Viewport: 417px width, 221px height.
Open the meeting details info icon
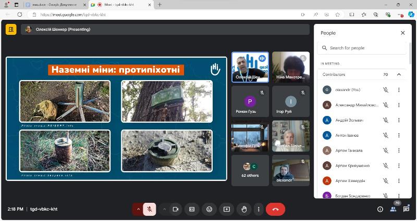[380, 209]
